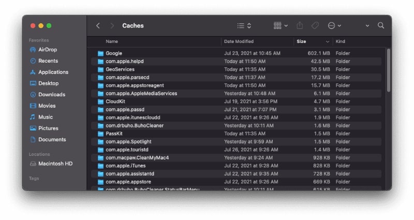The height and width of the screenshot is (220, 414).
Task: Select the CloudKit folder name
Action: (115, 101)
